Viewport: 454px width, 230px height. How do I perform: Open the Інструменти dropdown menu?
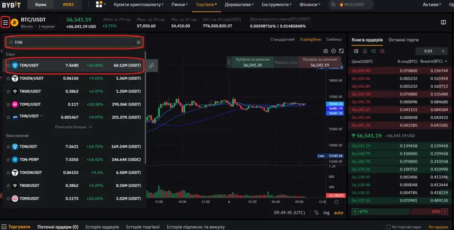click(277, 4)
